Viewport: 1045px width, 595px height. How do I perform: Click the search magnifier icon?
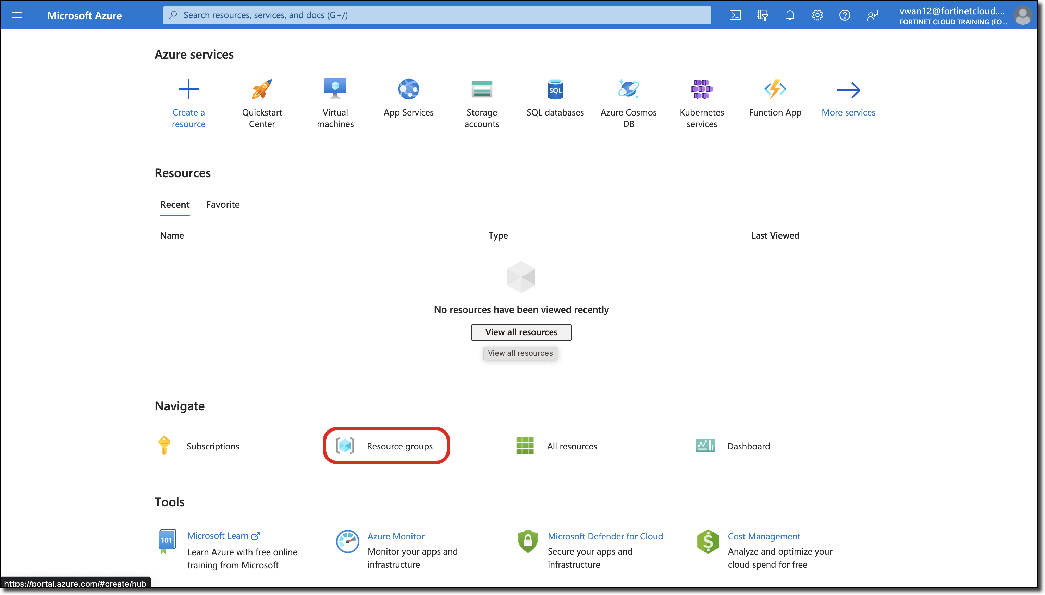[x=173, y=15]
